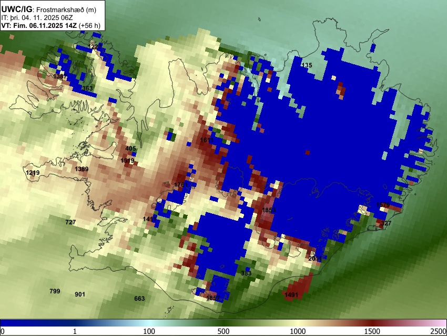Click the 2011 value label
The width and height of the screenshot is (447, 336).
point(315,259)
